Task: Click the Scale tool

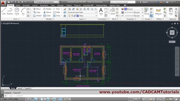Action: tap(47, 16)
